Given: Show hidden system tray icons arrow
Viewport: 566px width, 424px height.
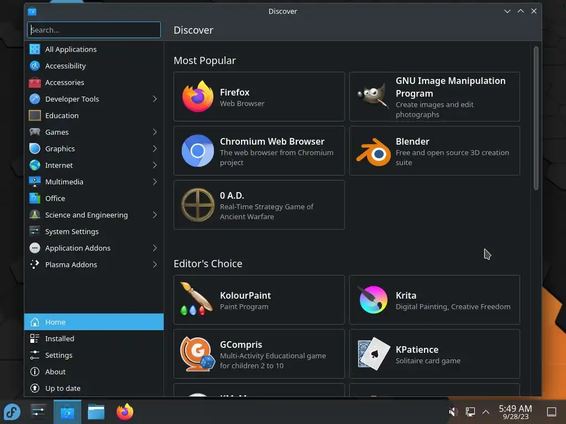Looking at the screenshot, I should (x=486, y=412).
